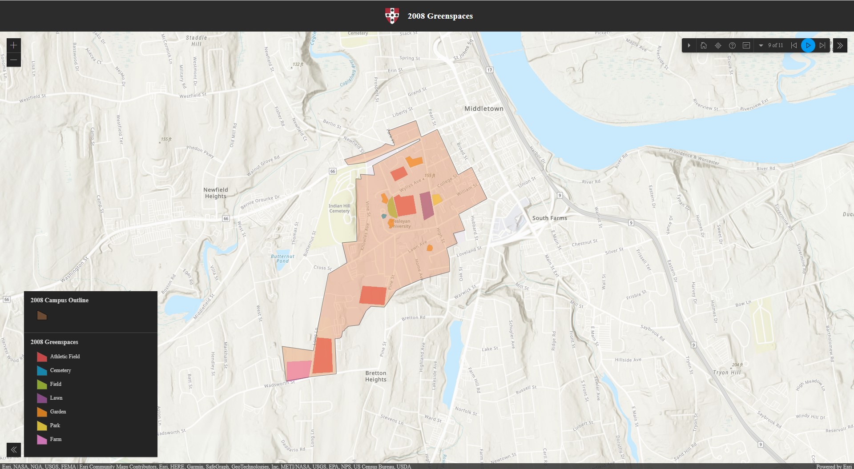Go to previous bookmark slide
The height and width of the screenshot is (469, 854).
pyautogui.click(x=794, y=45)
